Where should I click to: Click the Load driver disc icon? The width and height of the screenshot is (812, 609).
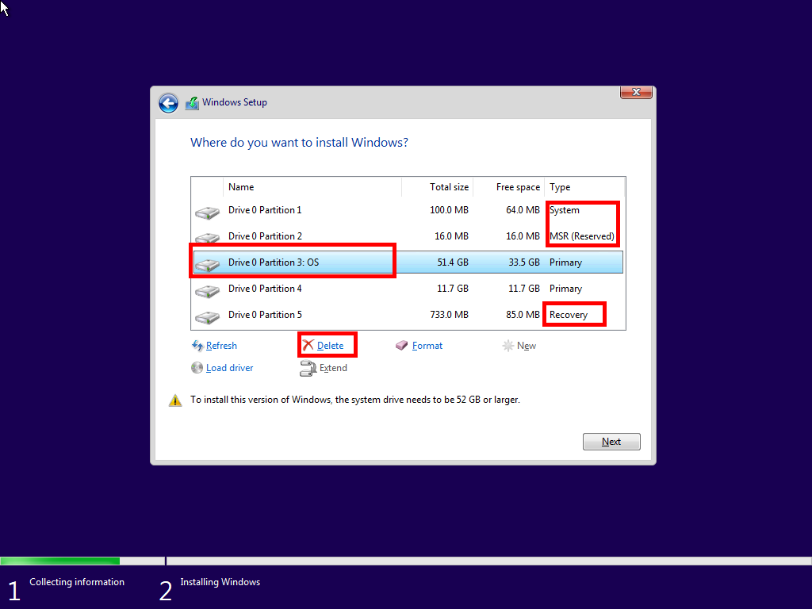[197, 368]
